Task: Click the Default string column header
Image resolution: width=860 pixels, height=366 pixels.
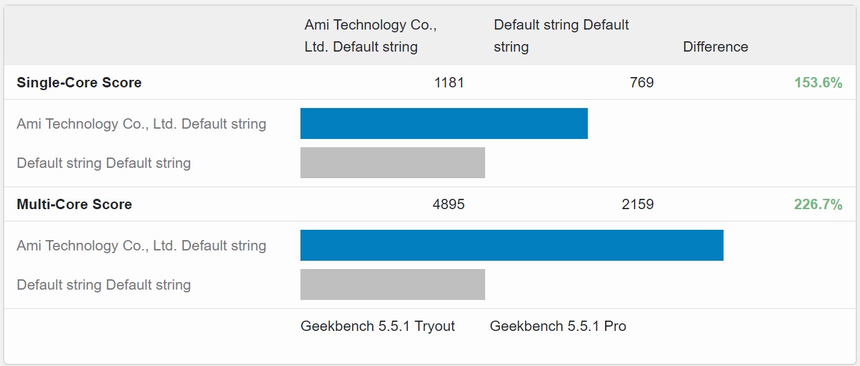Action: tap(561, 36)
